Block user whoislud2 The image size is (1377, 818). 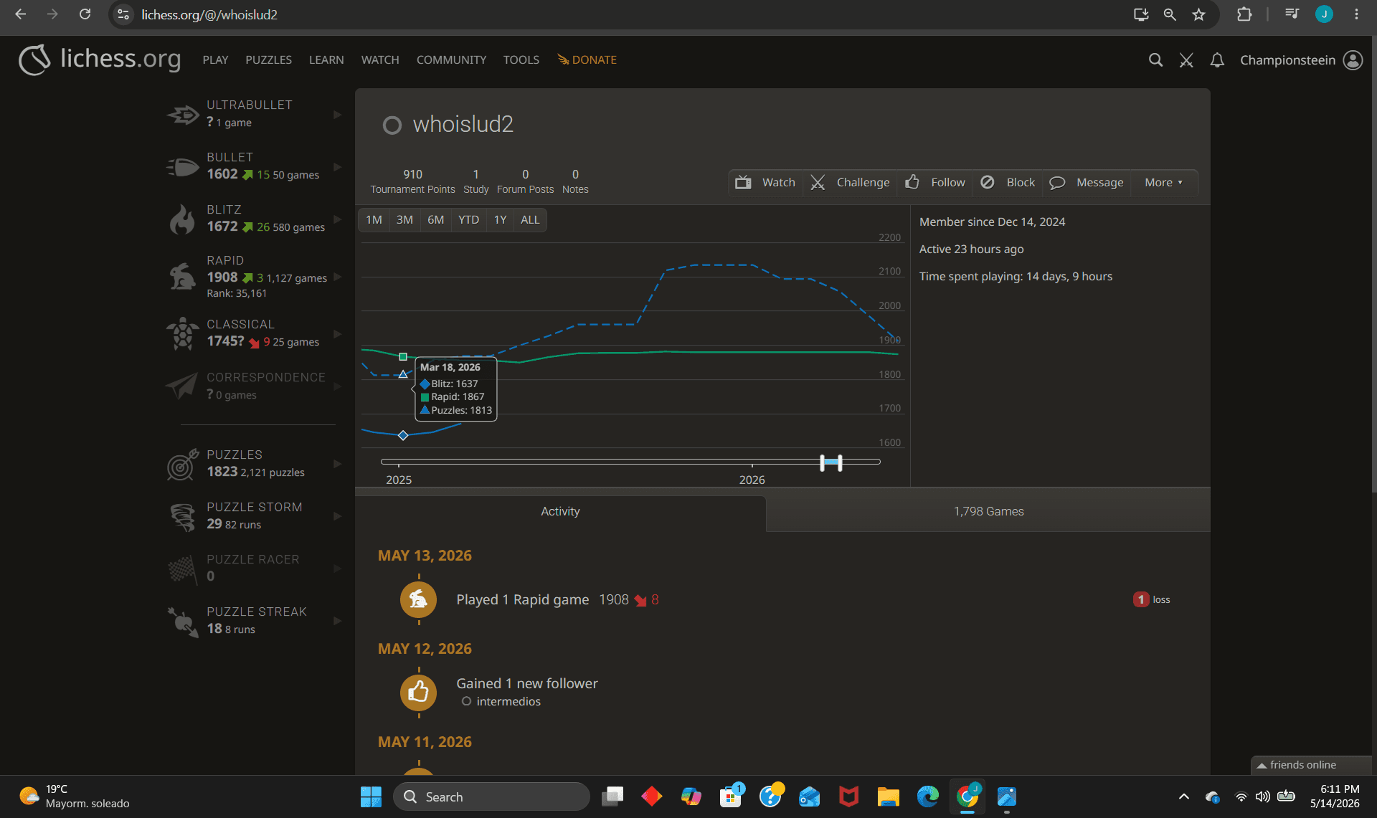[1008, 182]
